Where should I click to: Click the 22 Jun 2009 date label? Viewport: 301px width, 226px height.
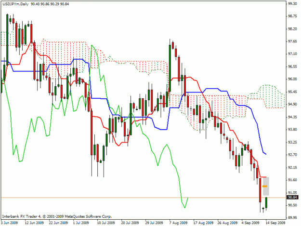[58, 223]
